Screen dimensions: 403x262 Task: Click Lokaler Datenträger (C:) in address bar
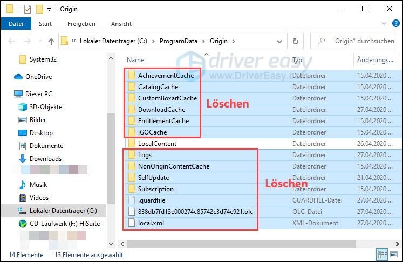tap(113, 41)
